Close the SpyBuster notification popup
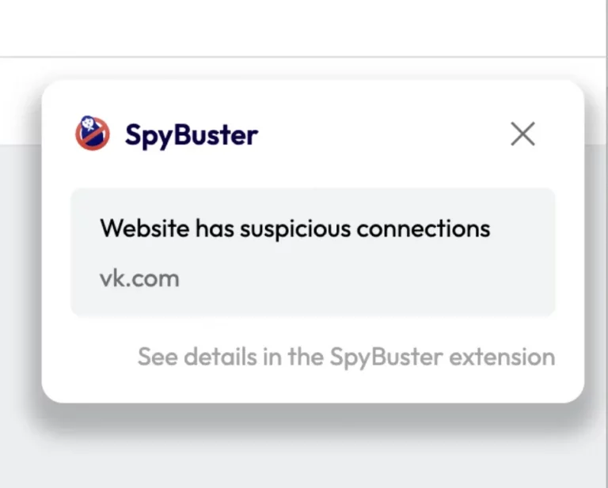 (x=522, y=134)
